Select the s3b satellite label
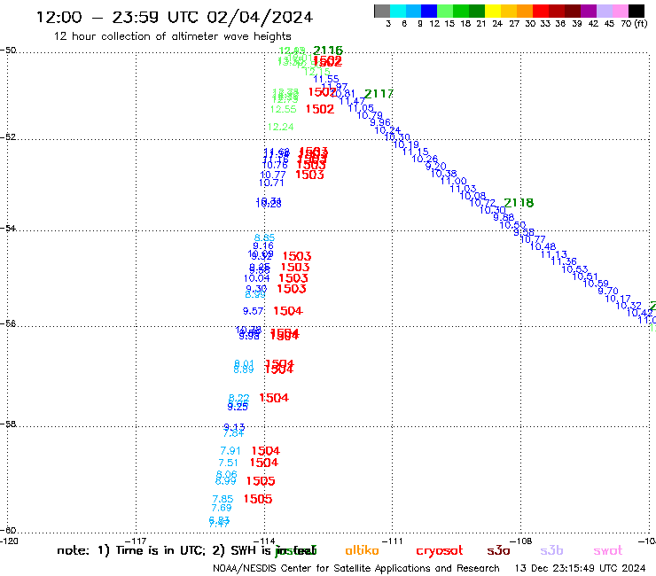Viewport: 656px width, 576px height. [551, 550]
